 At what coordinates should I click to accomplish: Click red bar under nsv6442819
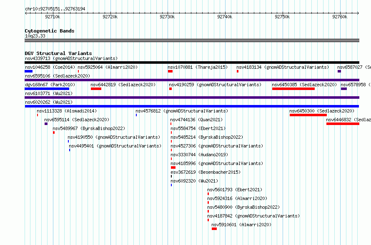(96, 89)
